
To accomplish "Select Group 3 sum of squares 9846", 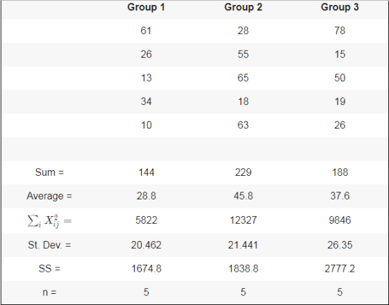I will pyautogui.click(x=340, y=220).
